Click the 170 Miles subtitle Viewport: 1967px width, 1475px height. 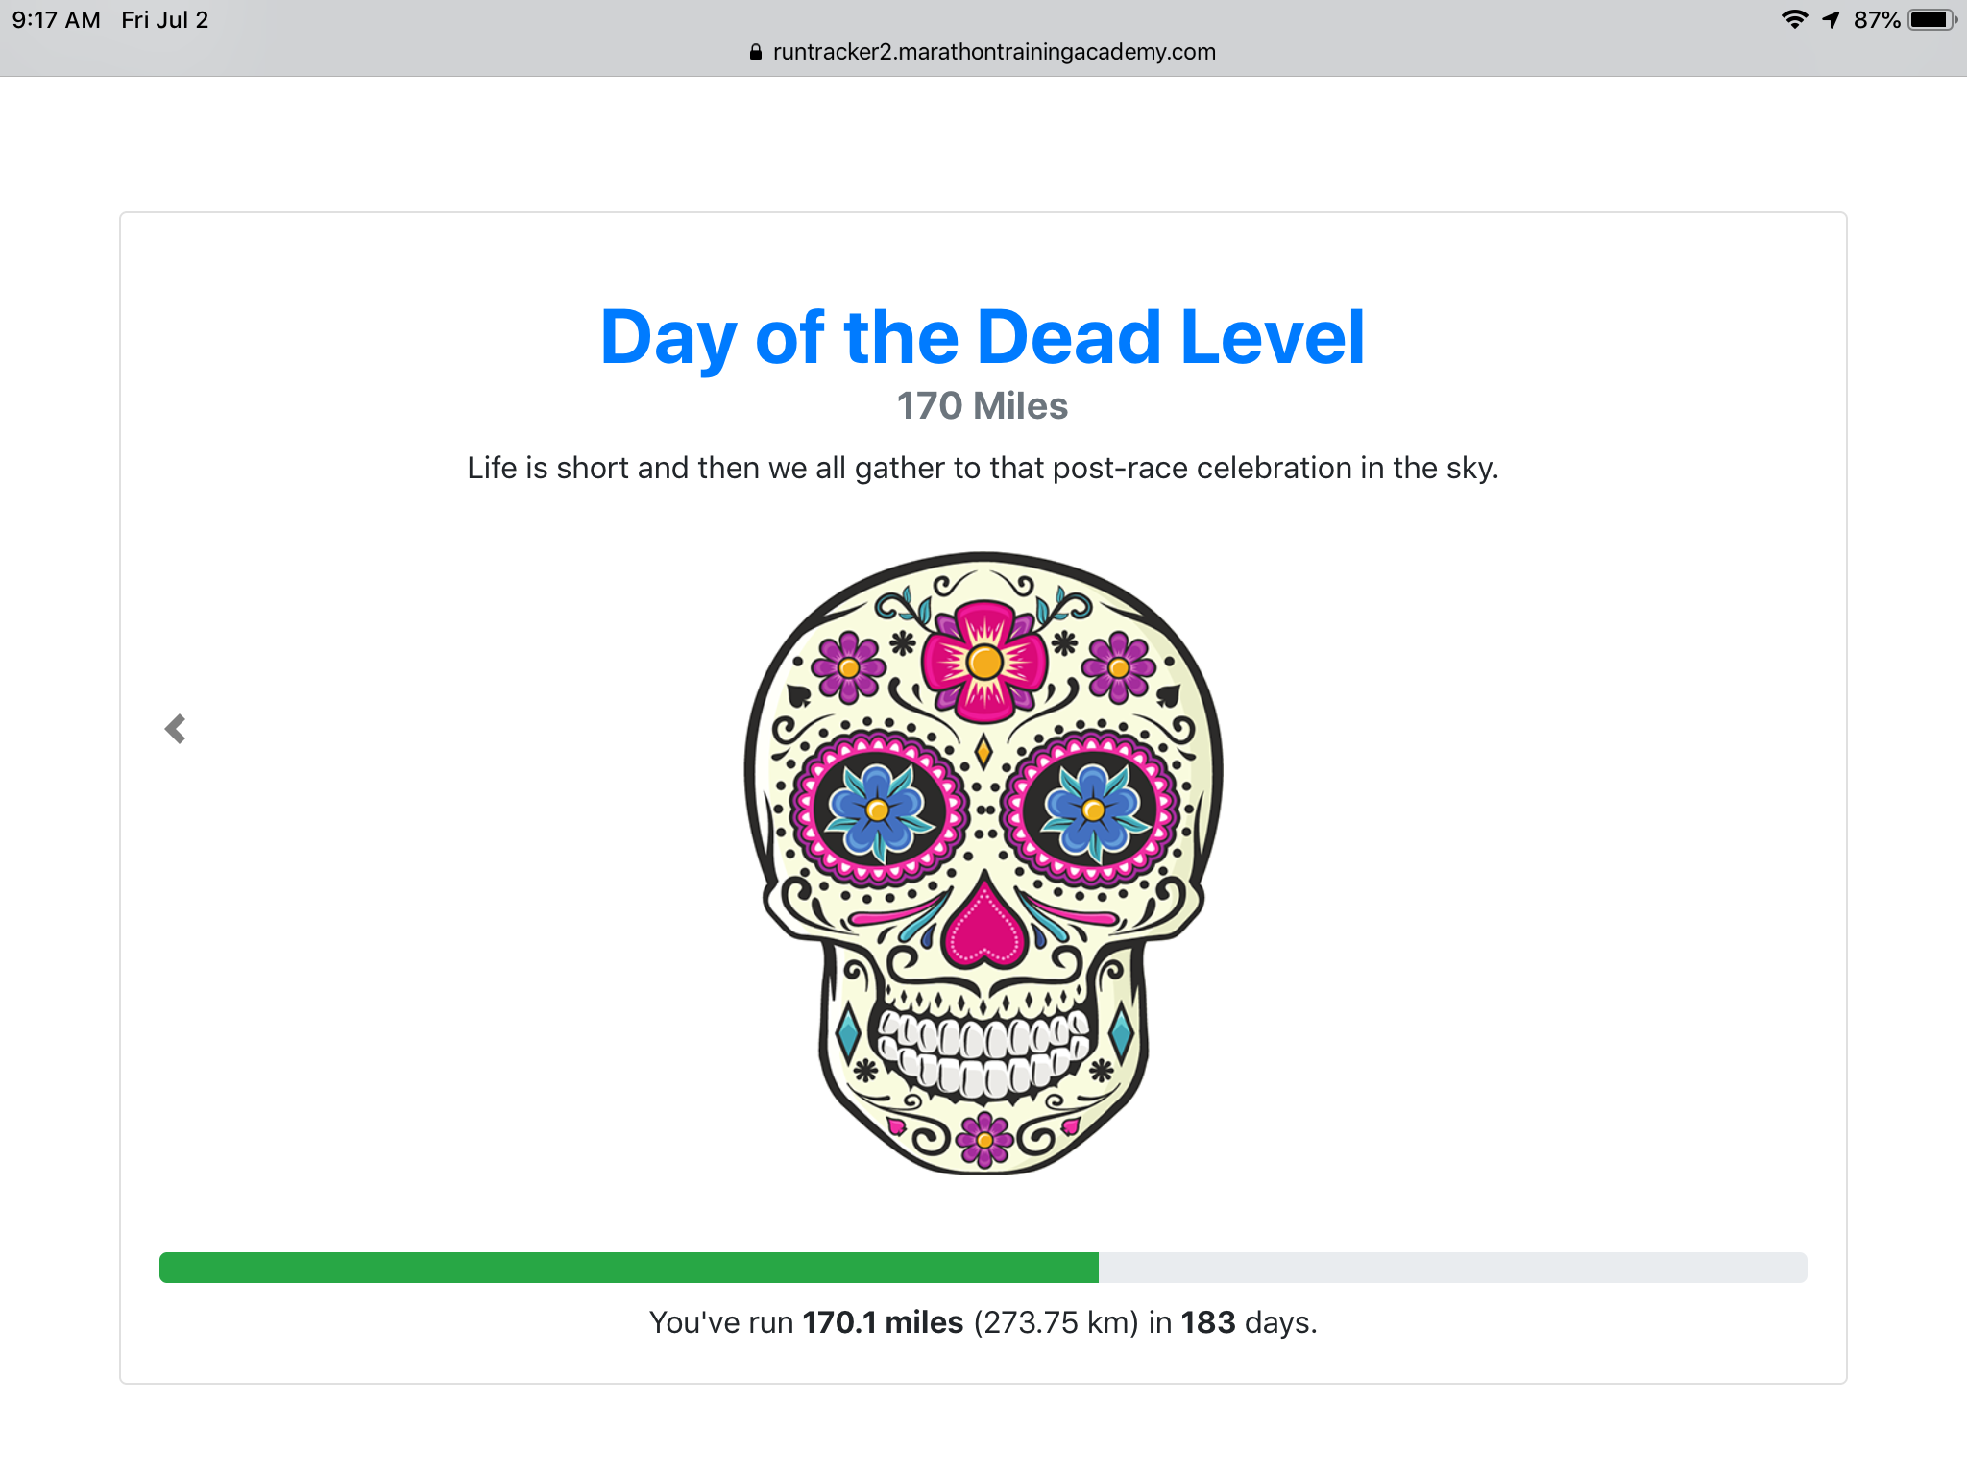[x=982, y=406]
